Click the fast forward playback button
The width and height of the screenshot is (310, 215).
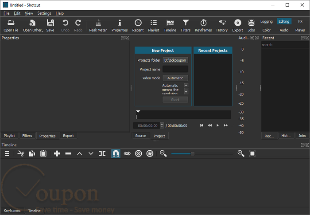pos(225,125)
